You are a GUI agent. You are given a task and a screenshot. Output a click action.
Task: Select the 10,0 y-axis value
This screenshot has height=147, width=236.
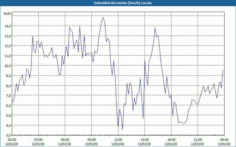8,66
